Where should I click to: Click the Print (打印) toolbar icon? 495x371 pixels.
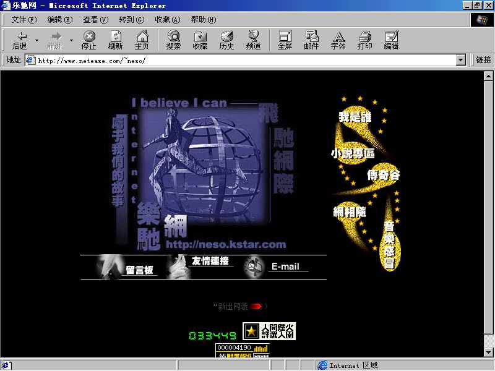tap(364, 40)
